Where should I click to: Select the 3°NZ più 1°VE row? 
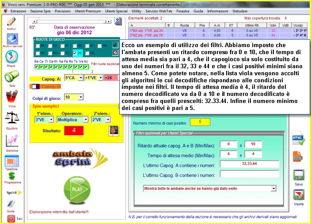pos(218,35)
